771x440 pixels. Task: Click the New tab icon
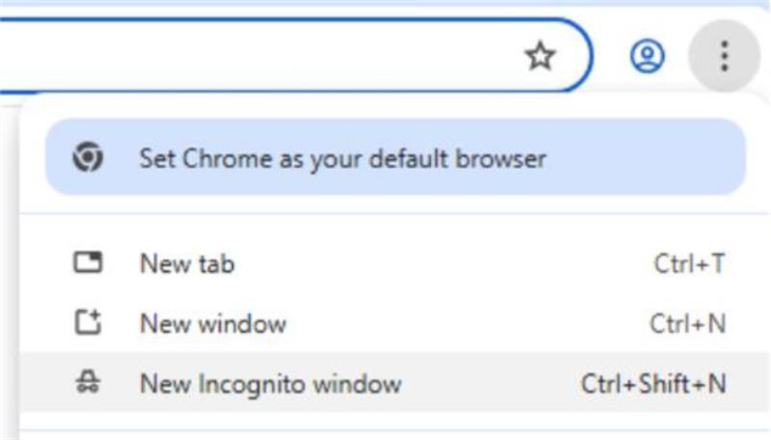click(x=88, y=263)
